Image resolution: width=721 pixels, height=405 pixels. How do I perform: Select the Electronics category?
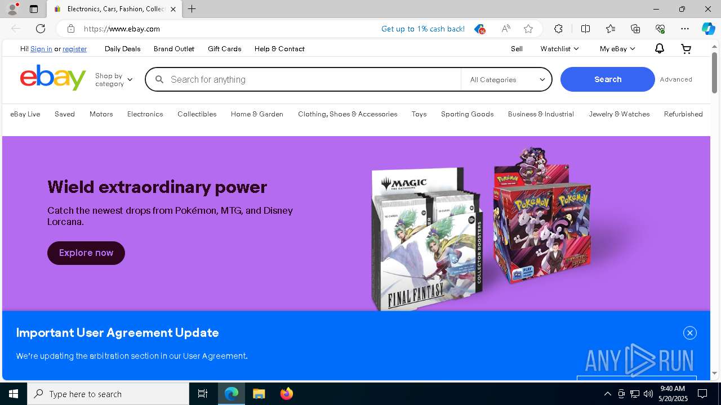tap(145, 114)
